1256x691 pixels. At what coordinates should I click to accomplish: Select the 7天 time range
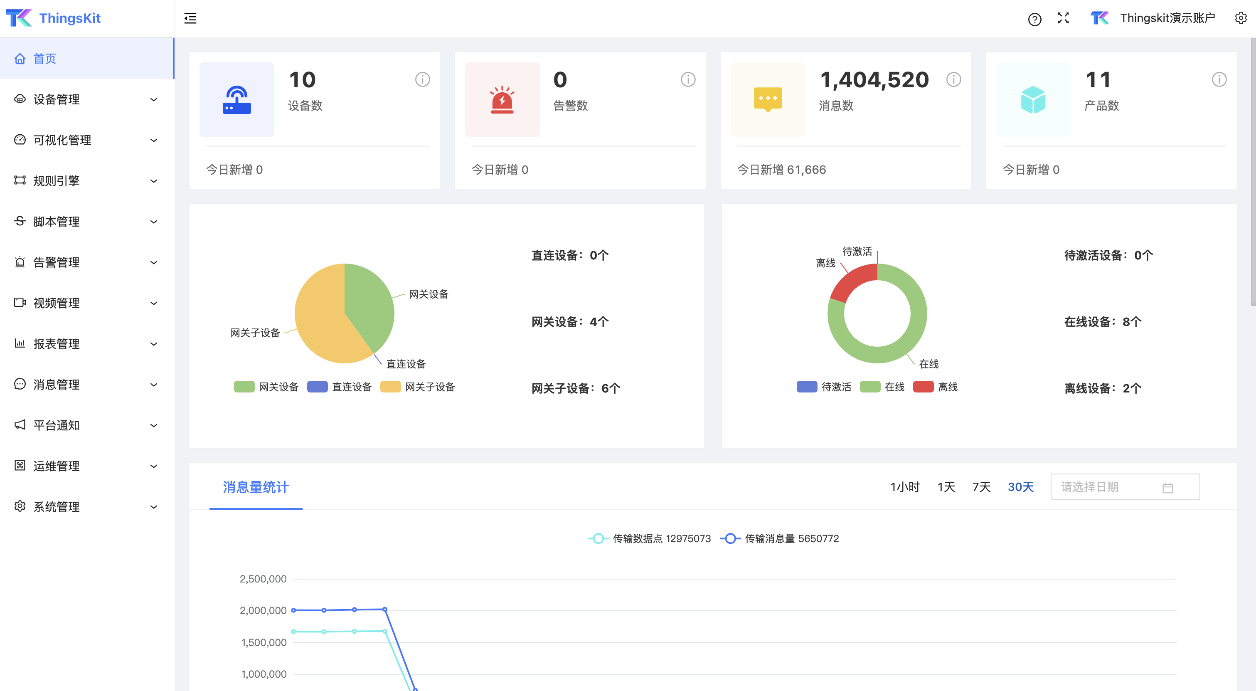pyautogui.click(x=982, y=487)
